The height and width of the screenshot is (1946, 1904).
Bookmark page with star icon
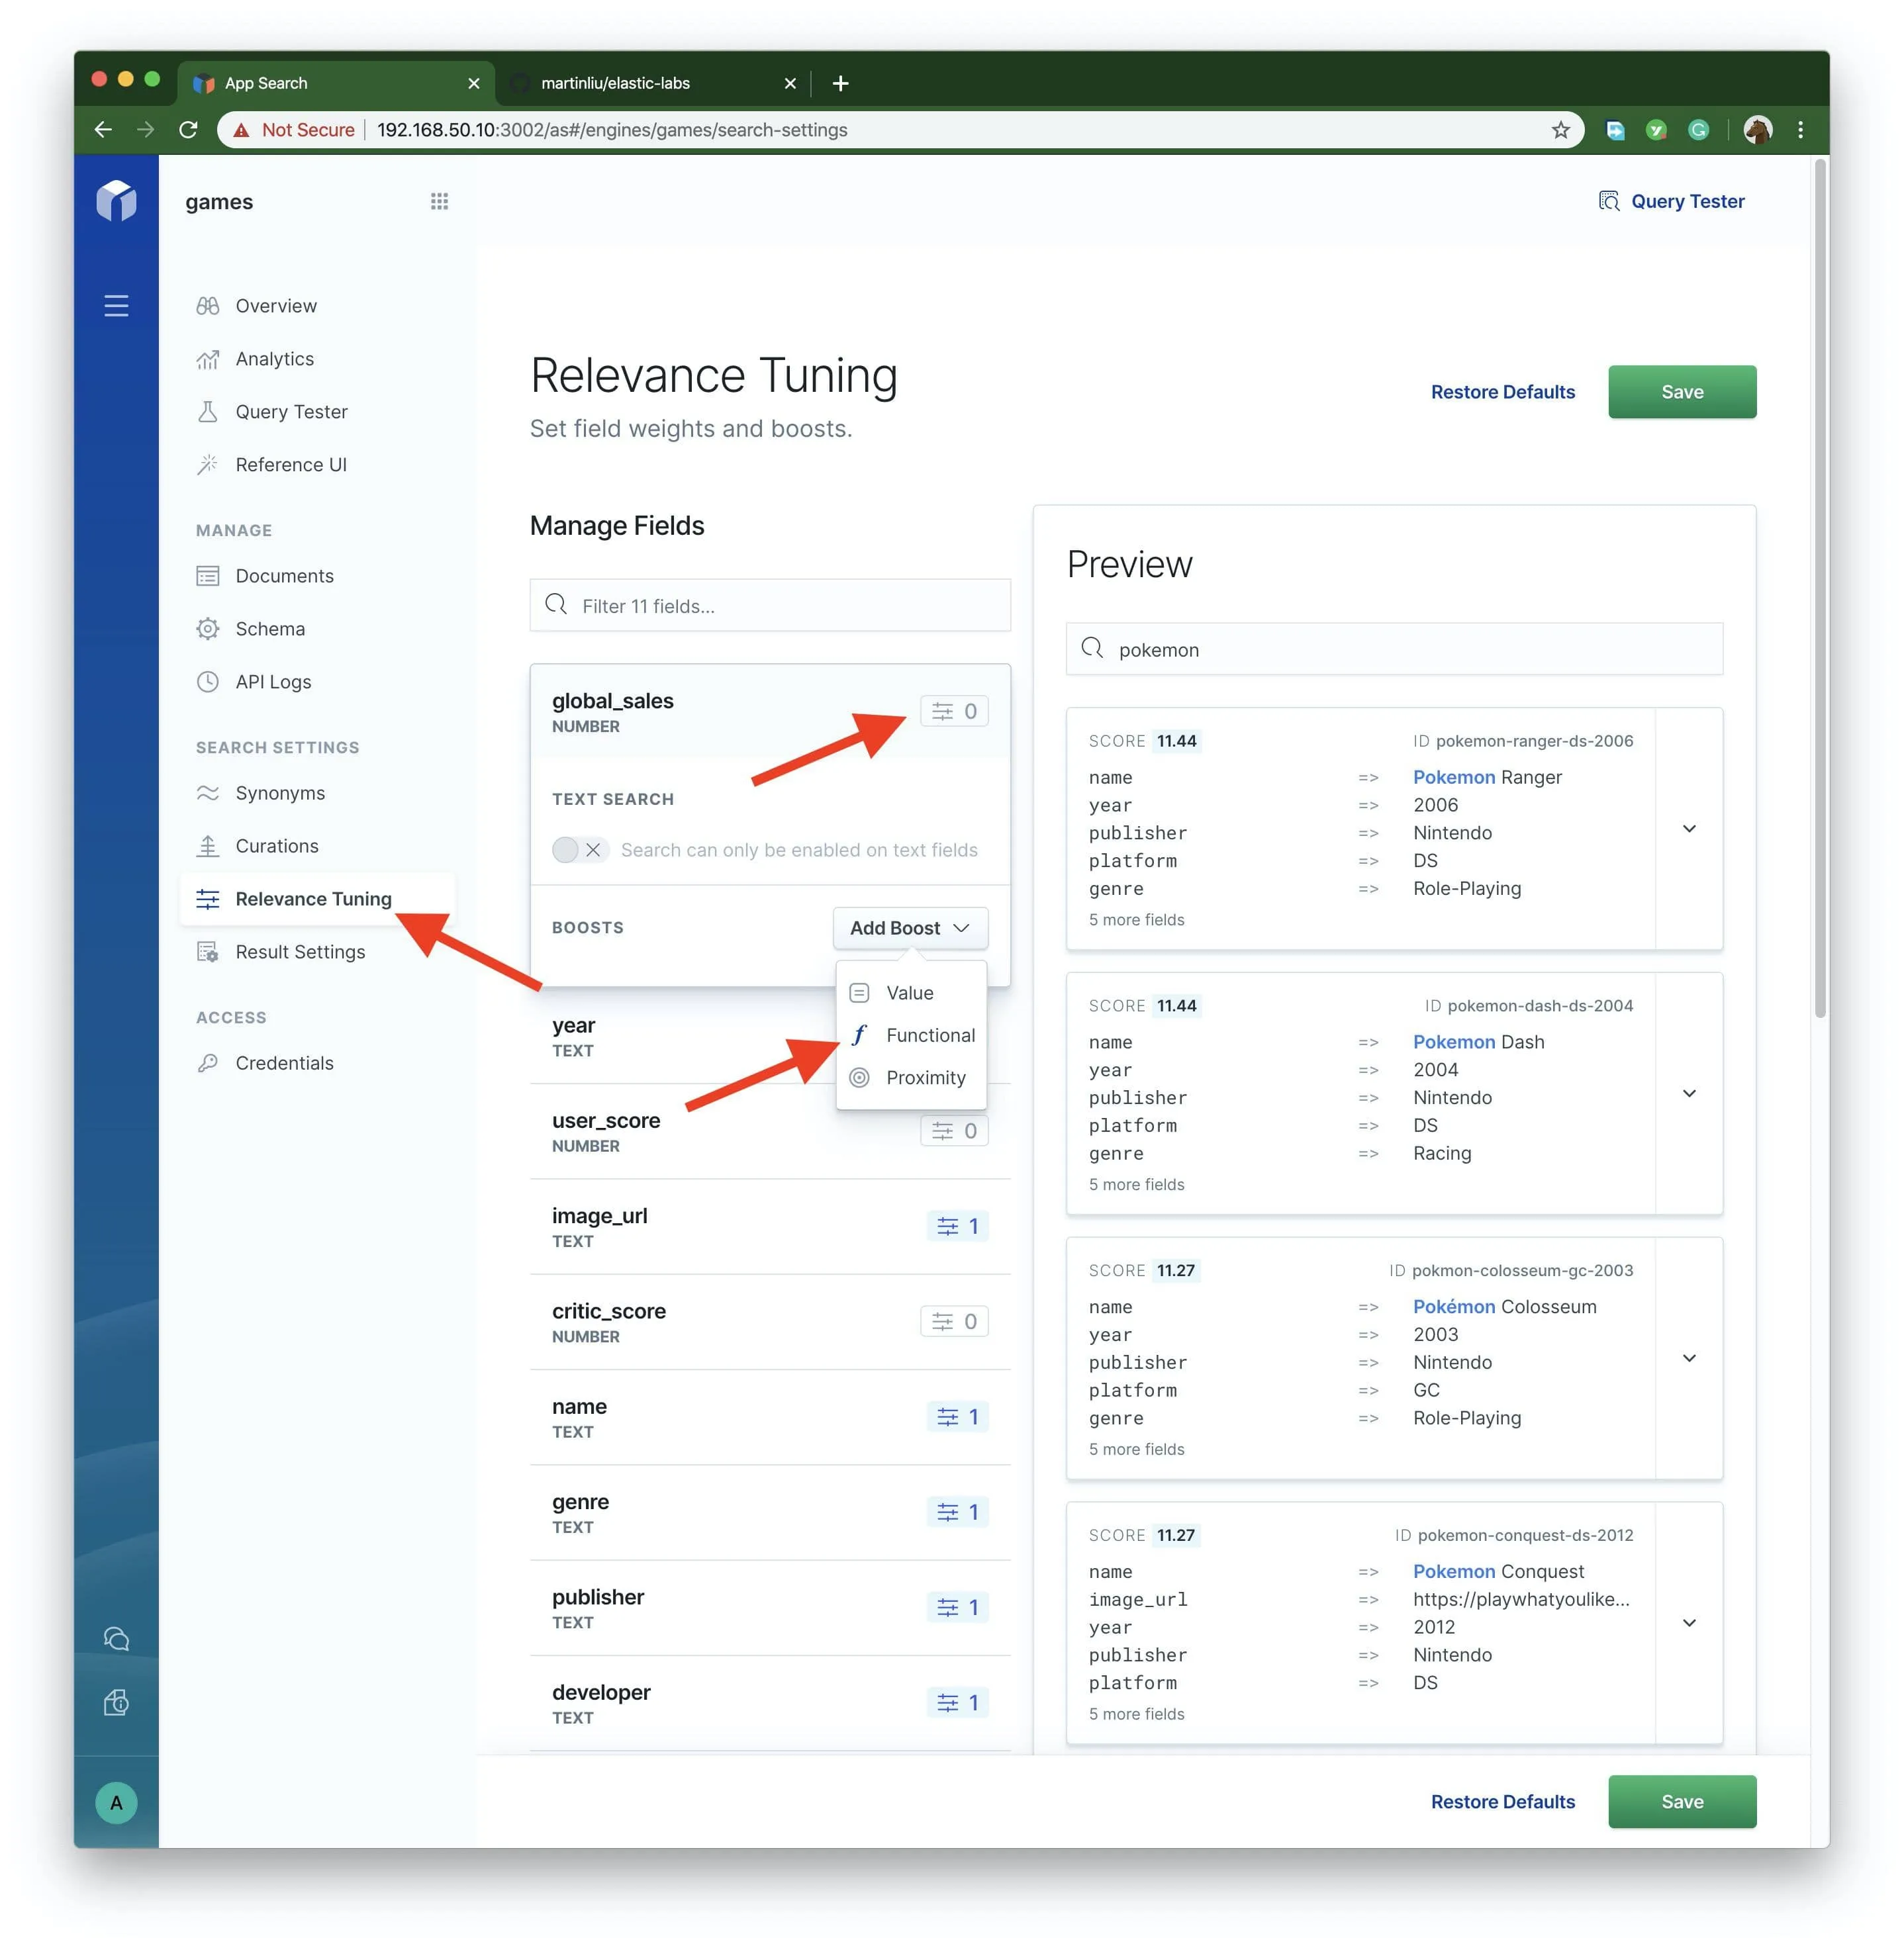pos(1560,130)
